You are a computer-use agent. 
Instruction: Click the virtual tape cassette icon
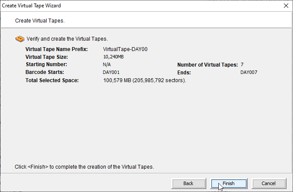pyautogui.click(x=20, y=39)
